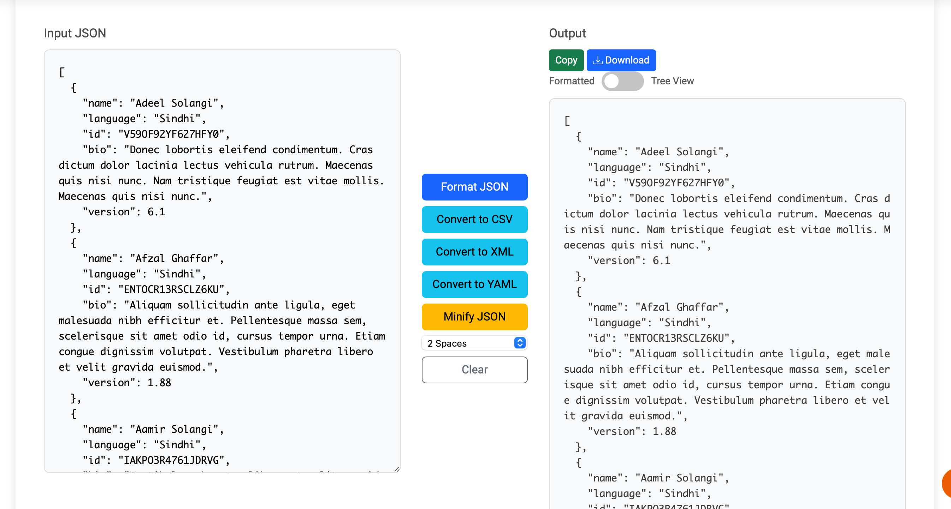The width and height of the screenshot is (951, 509).
Task: Click output line "version": 6.1
Action: (x=629, y=261)
